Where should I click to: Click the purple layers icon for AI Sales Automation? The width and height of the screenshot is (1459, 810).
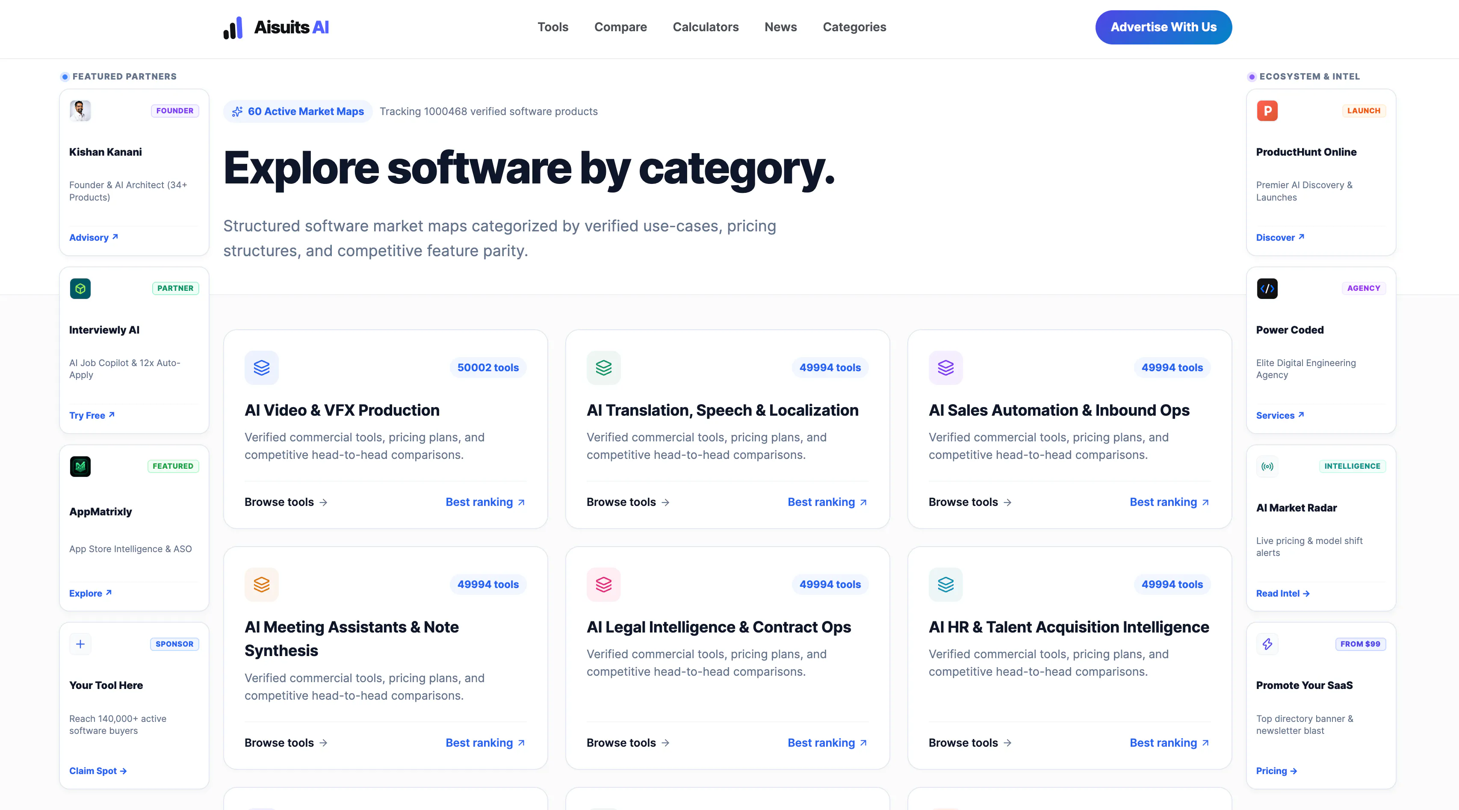(x=946, y=368)
